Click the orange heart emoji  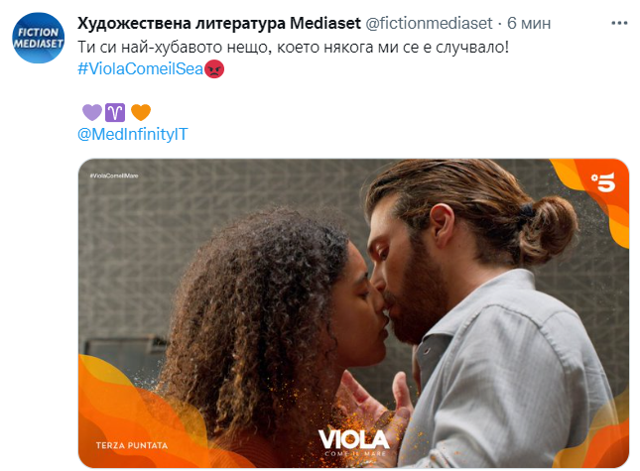(141, 112)
